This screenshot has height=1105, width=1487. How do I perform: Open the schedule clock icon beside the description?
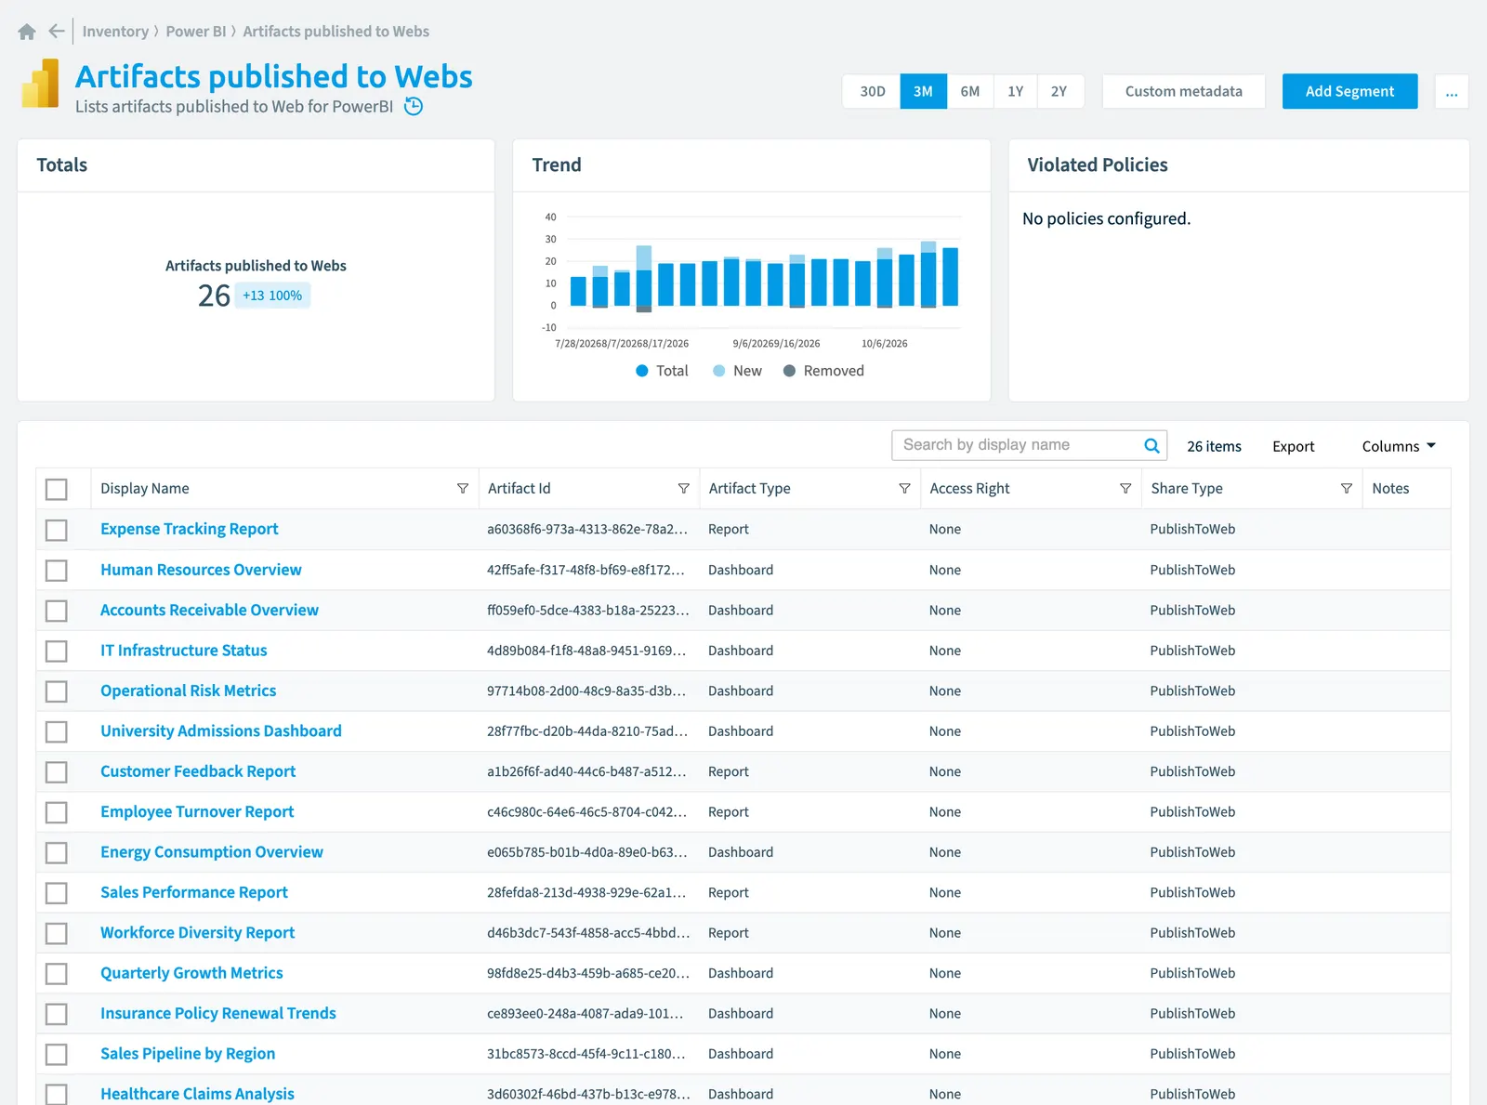coord(414,106)
